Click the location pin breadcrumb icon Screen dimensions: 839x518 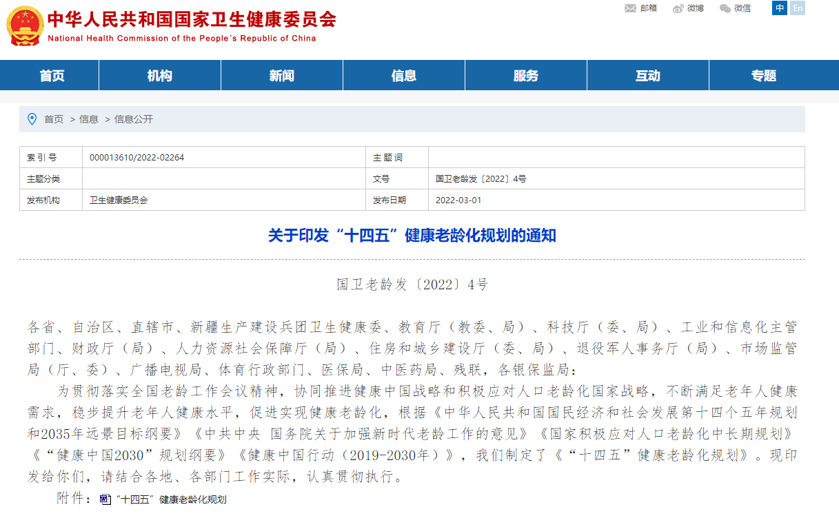pos(32,119)
